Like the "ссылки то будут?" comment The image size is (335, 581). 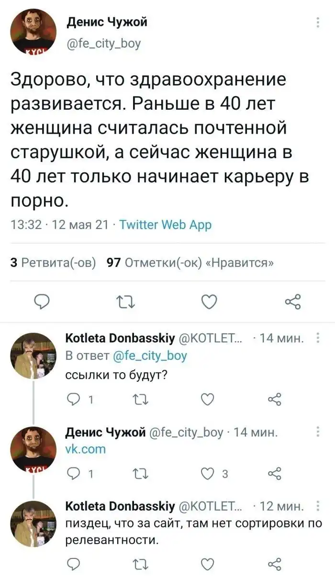(207, 399)
